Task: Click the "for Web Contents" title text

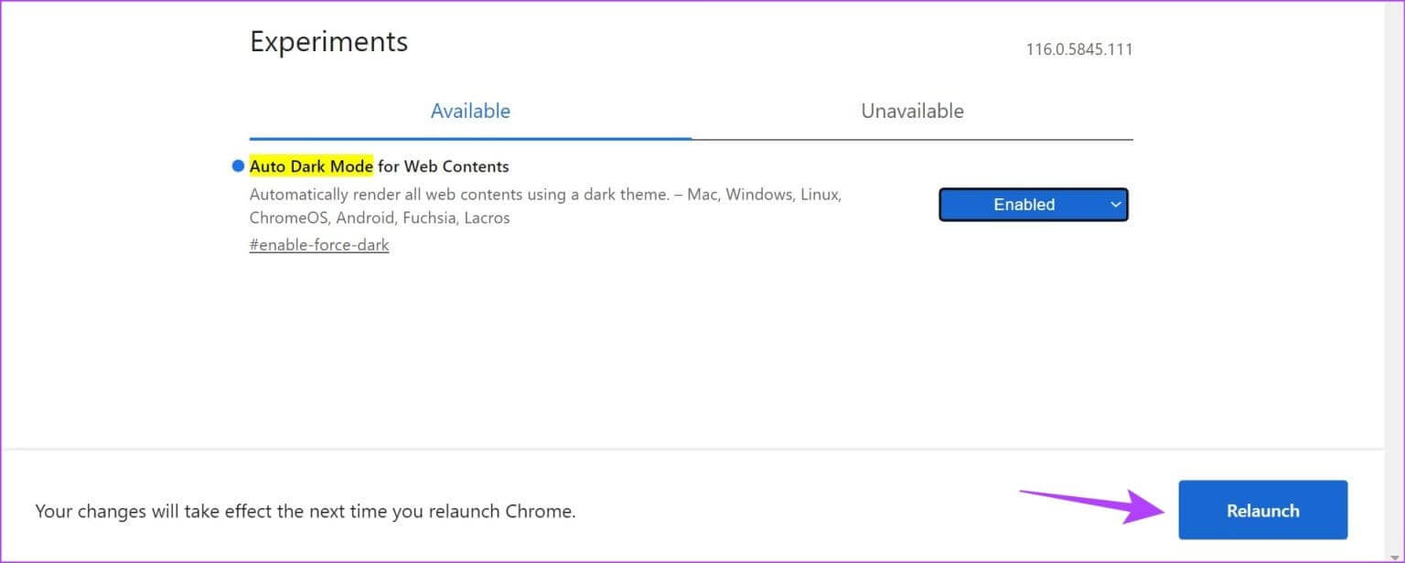Action: click(444, 166)
